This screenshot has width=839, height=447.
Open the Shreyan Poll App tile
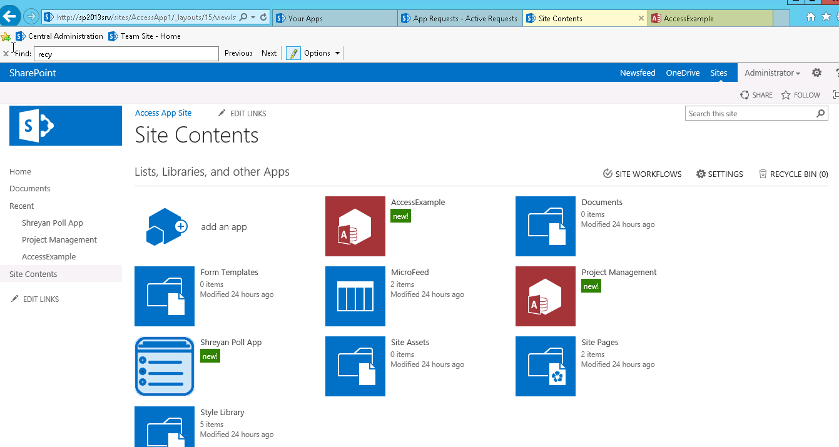click(164, 366)
